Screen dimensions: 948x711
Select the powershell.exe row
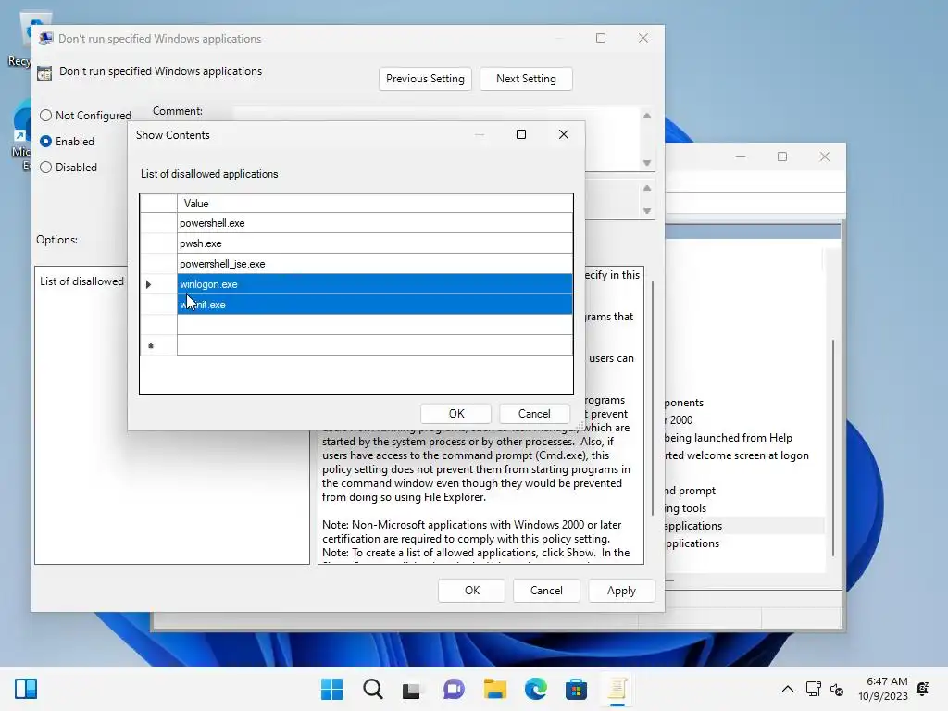[x=375, y=223]
